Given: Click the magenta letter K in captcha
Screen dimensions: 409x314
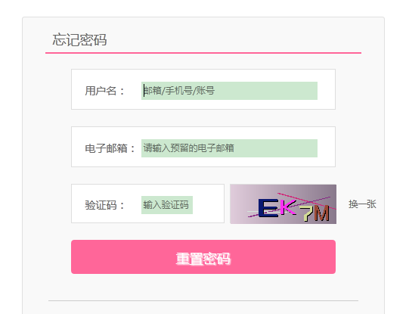Looking at the screenshot, I should (288, 207).
